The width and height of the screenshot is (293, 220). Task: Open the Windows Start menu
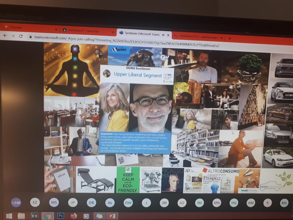click(x=9, y=216)
